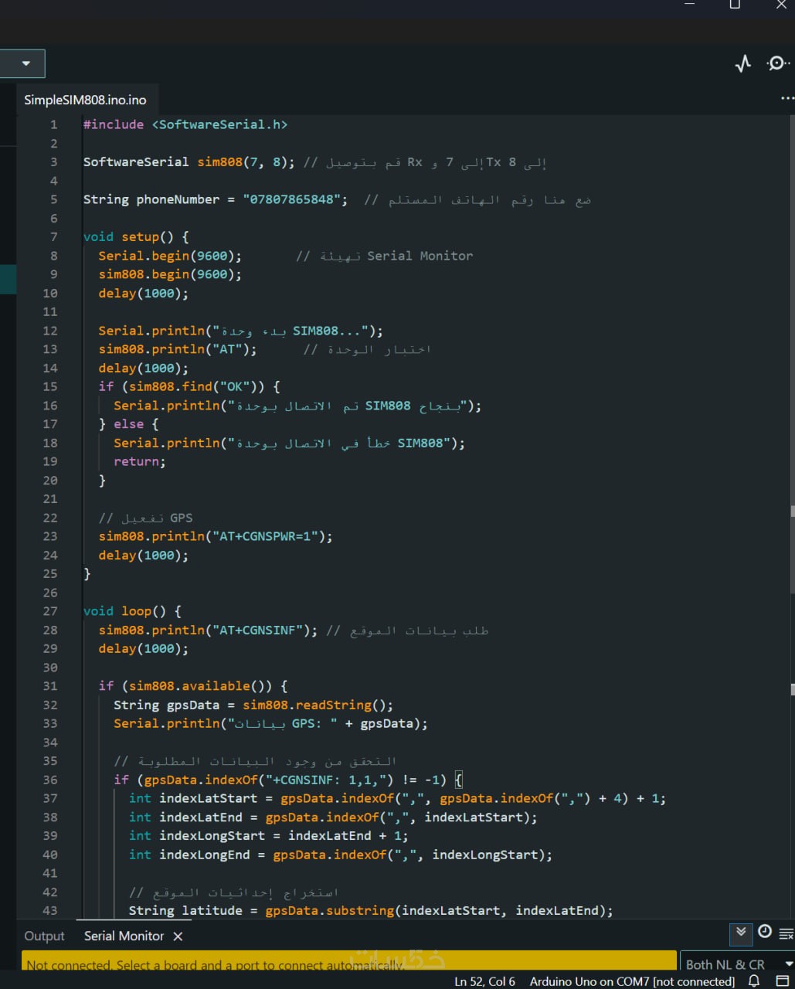Click line number 27 in the gutter

click(50, 611)
